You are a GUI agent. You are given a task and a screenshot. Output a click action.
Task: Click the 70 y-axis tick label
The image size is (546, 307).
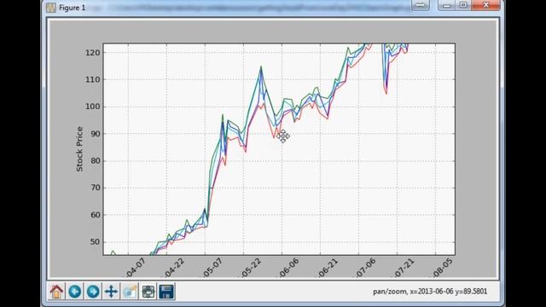point(95,188)
